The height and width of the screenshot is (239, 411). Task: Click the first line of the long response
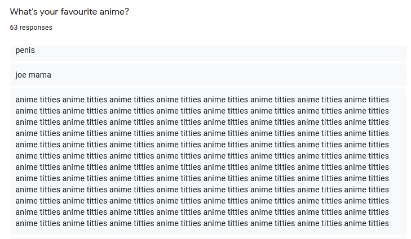[x=202, y=100]
